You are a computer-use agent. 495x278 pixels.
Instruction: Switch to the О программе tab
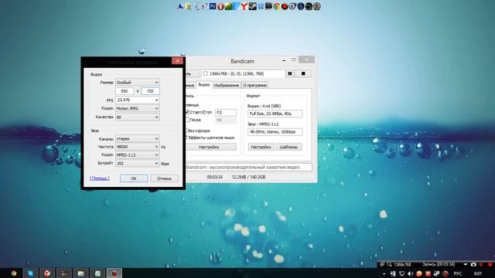click(x=255, y=85)
